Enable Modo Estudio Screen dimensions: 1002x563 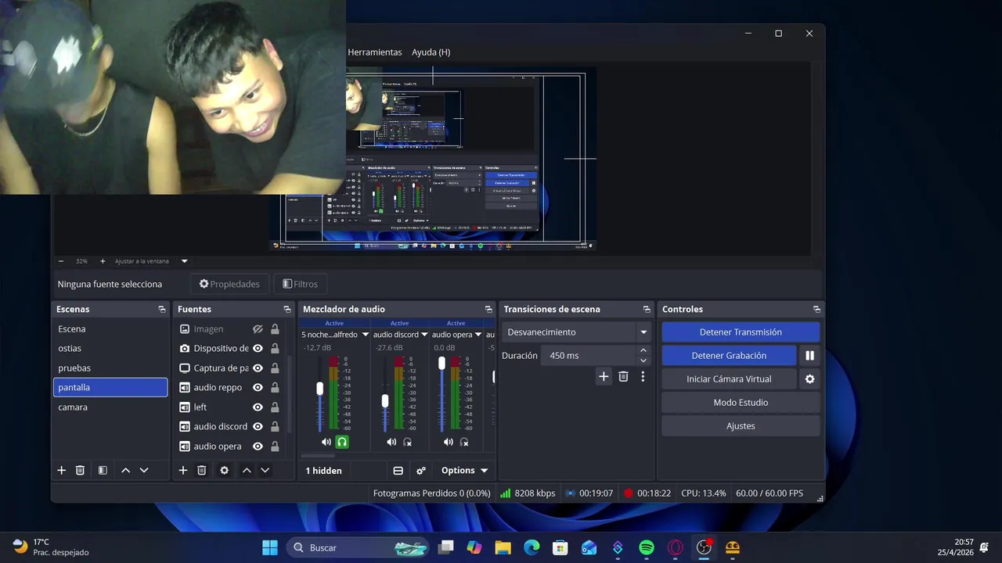[x=741, y=402]
